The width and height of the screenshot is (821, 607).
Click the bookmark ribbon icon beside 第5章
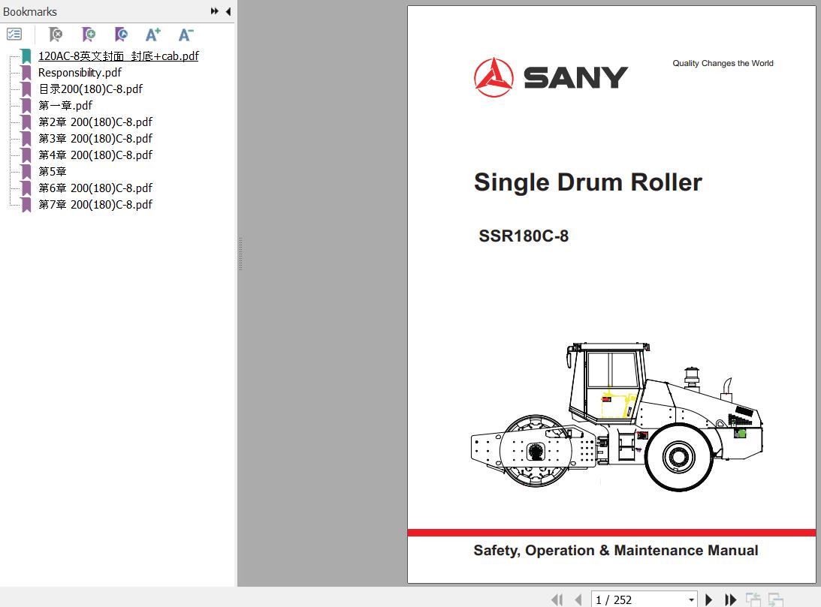(26, 172)
